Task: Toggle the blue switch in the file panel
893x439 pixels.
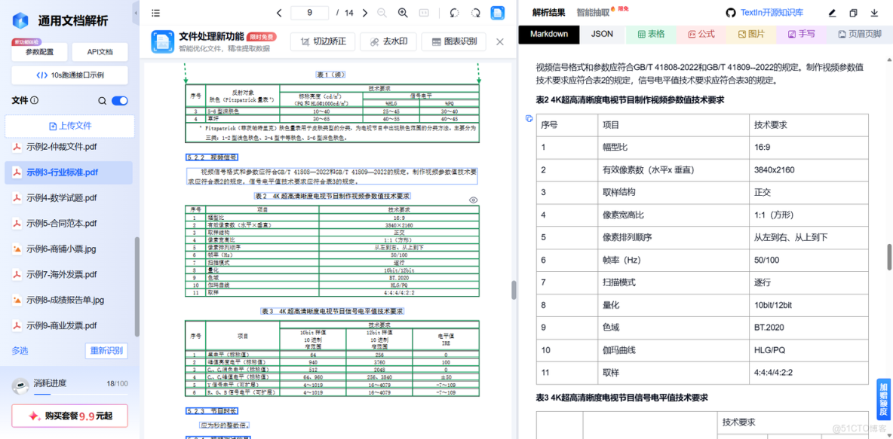Action: 121,100
